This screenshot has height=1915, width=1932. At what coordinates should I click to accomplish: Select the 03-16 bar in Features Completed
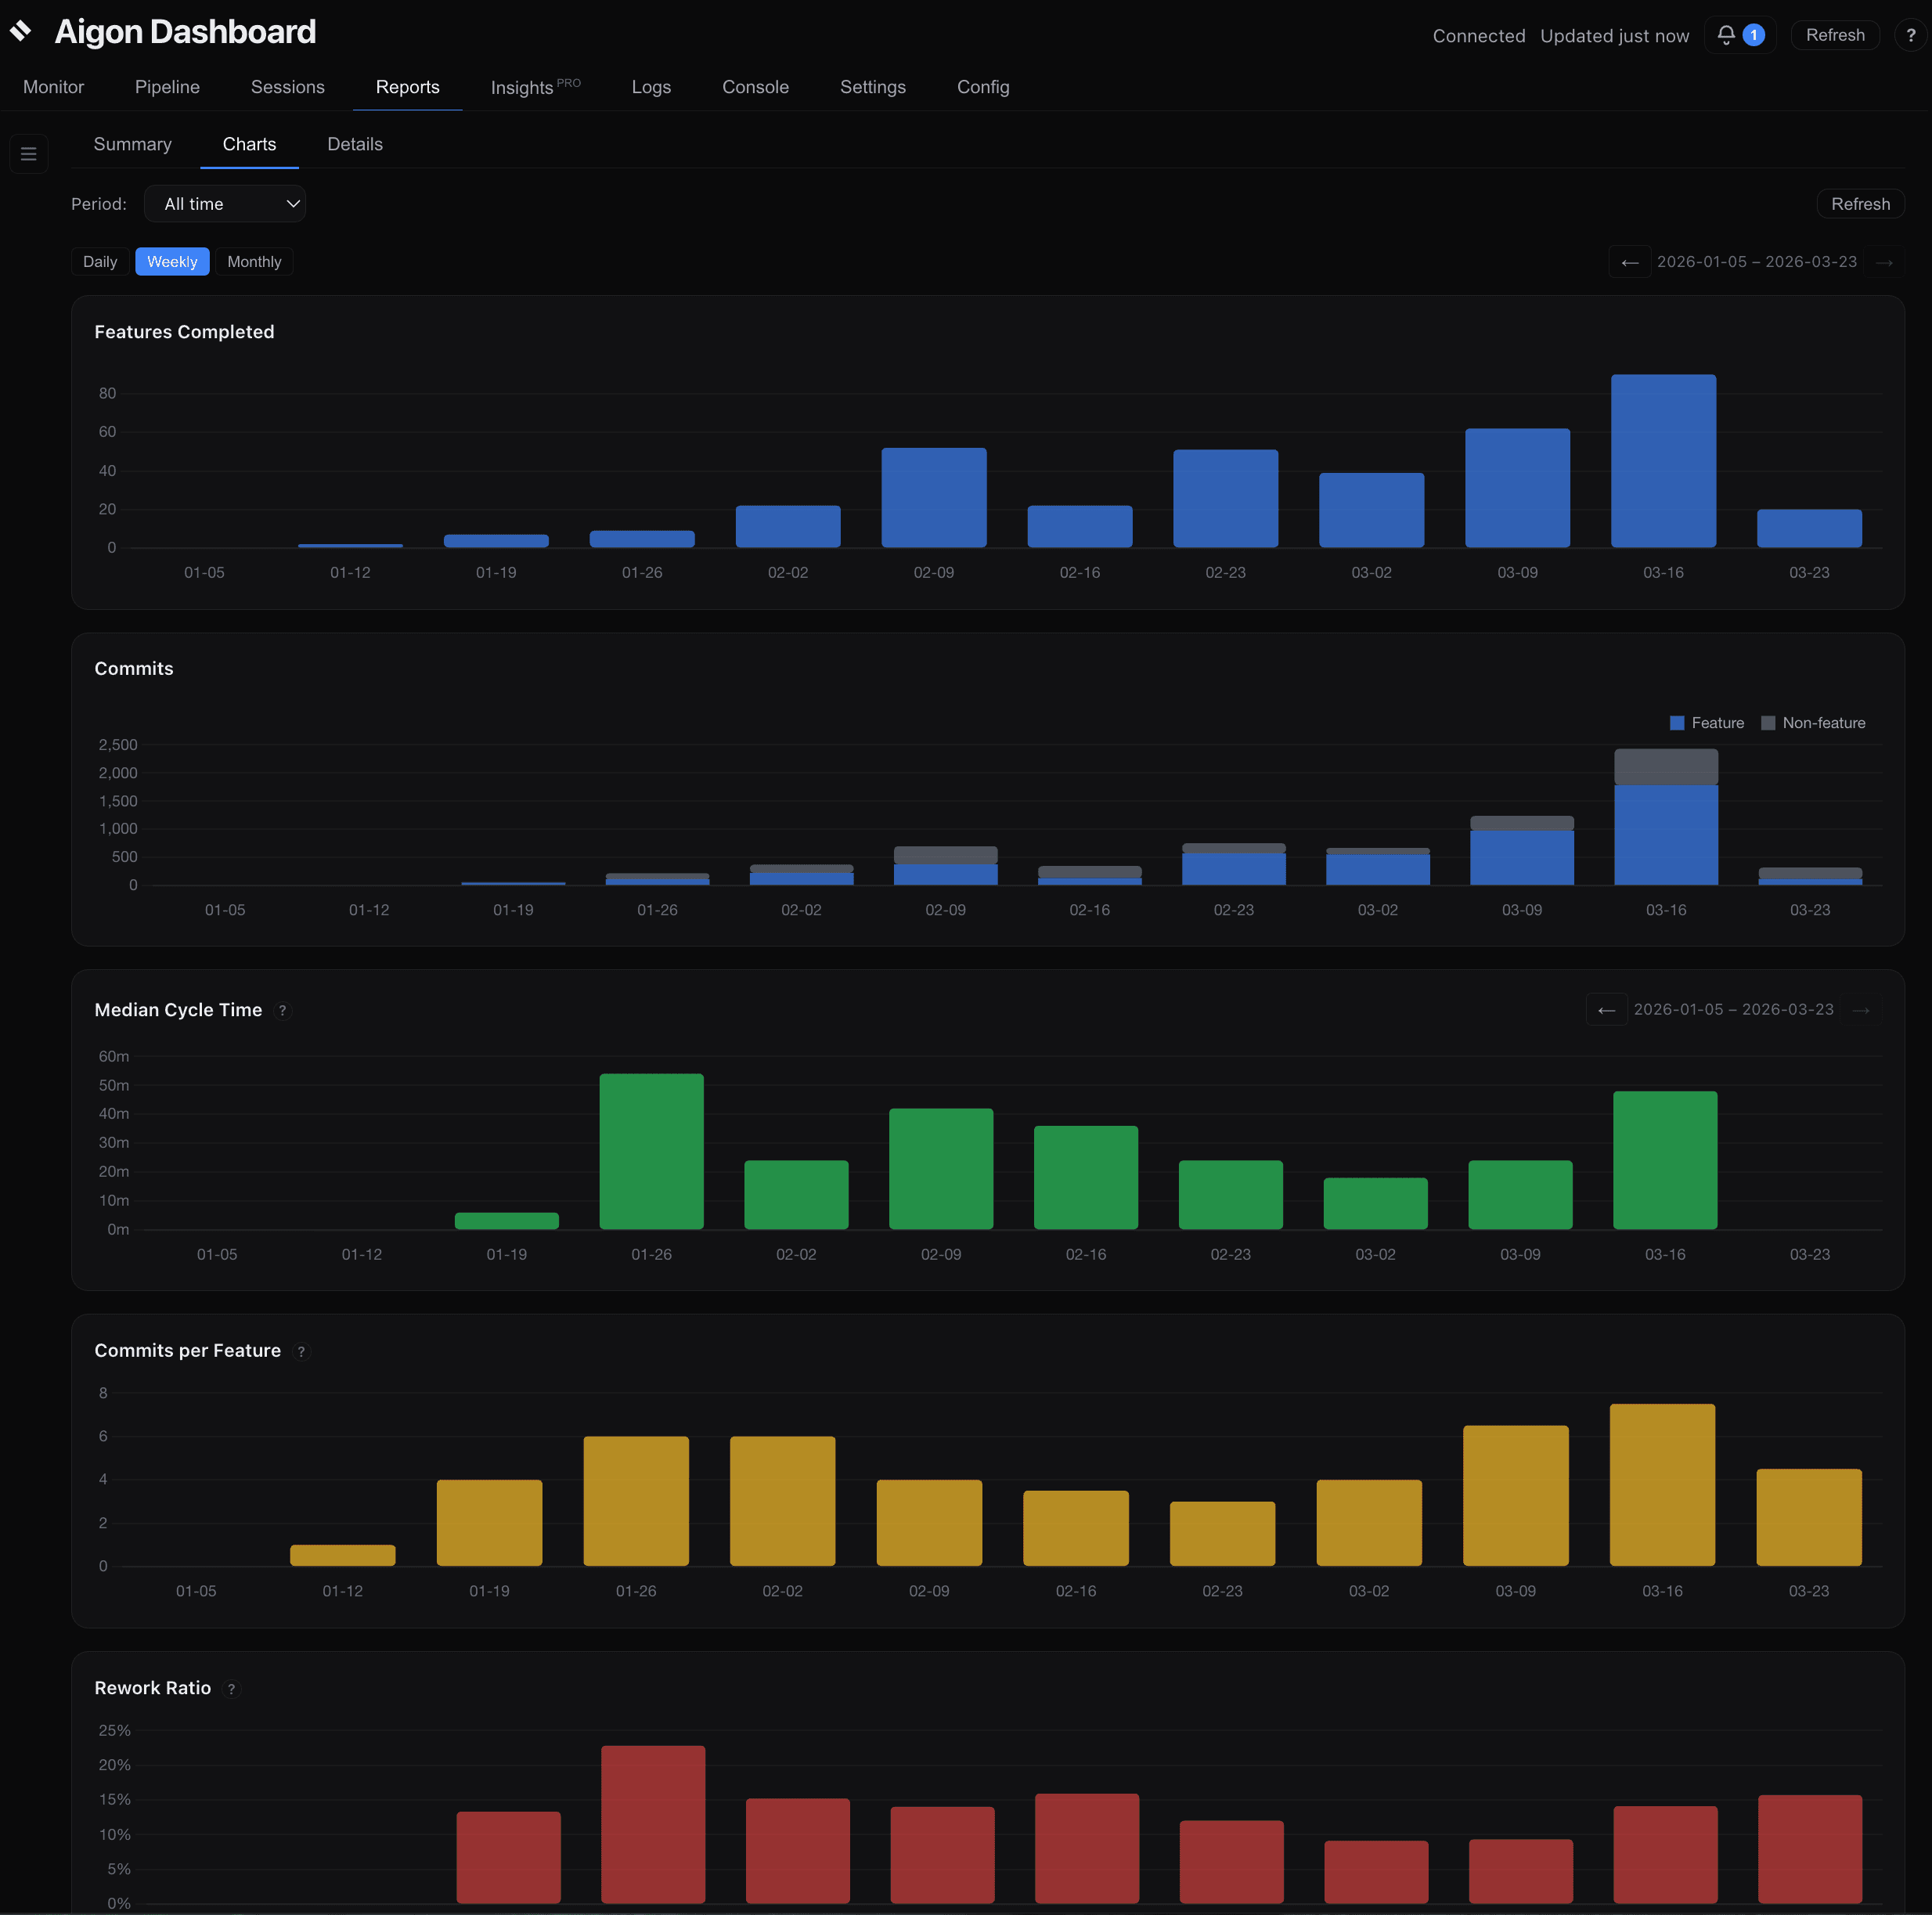[x=1663, y=460]
